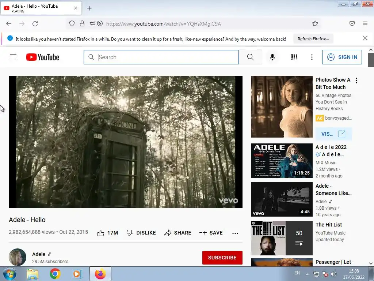Screen dimensions: 374x281
Task: Start voice search with the microphone
Action: tap(272, 57)
